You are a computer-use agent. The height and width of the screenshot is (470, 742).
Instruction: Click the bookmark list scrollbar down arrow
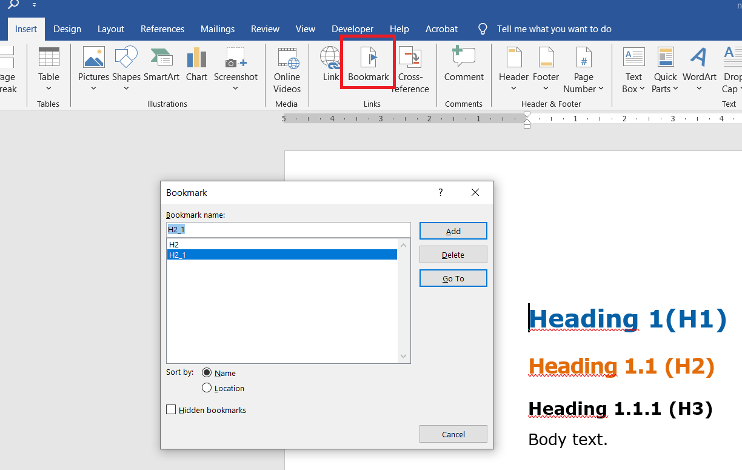(x=404, y=357)
